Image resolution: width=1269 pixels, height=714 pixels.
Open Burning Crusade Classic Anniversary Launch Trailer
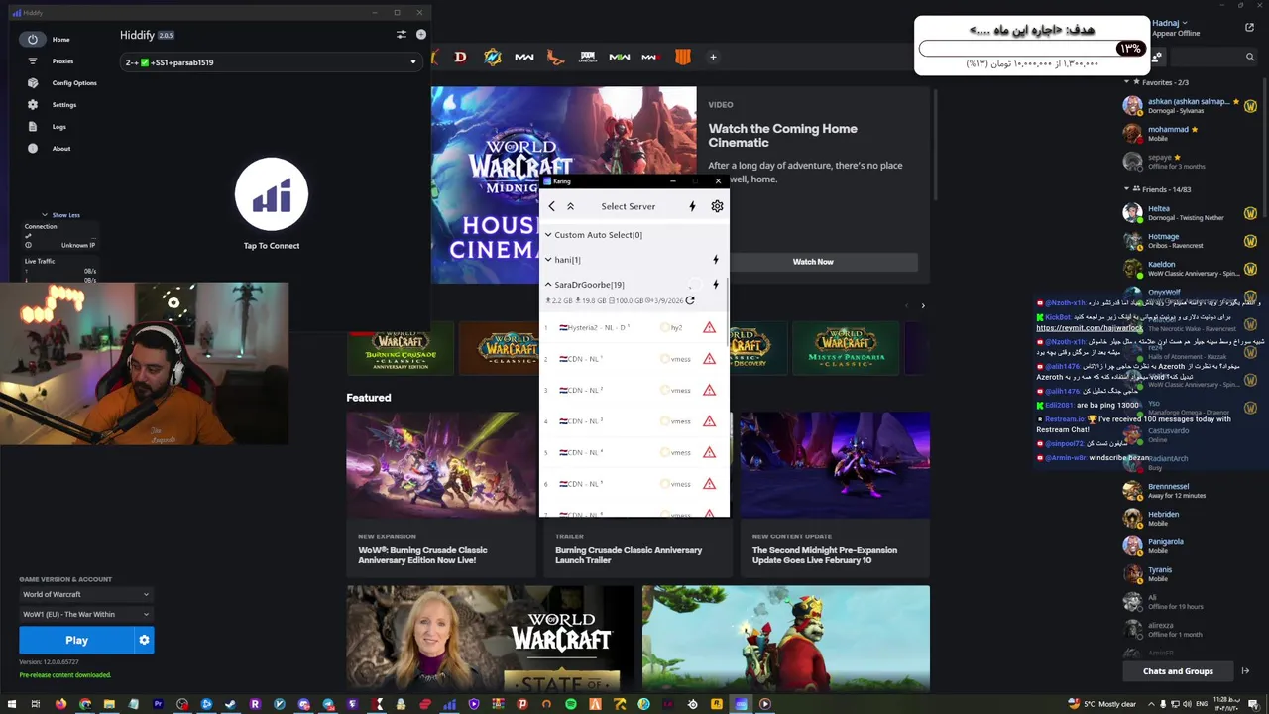(636, 547)
